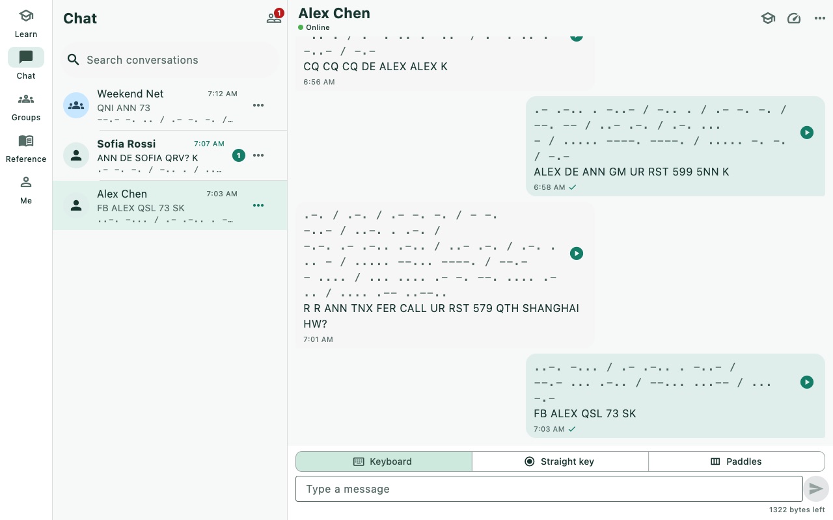The width and height of the screenshot is (833, 520).
Task: Open the speed gauge settings
Action: 794,18
